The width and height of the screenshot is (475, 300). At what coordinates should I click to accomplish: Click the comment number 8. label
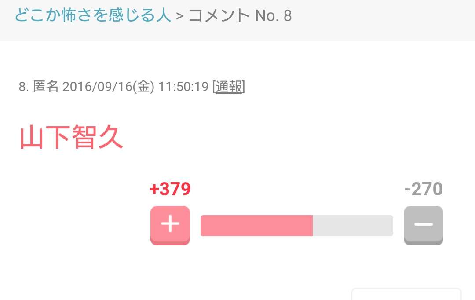(x=24, y=87)
